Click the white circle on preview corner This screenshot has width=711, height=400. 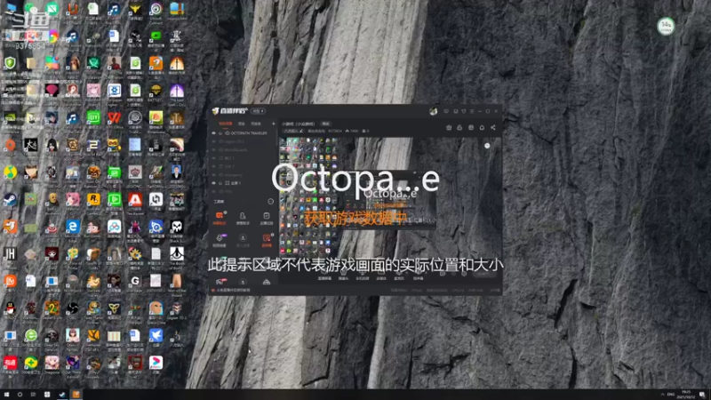[x=487, y=146]
